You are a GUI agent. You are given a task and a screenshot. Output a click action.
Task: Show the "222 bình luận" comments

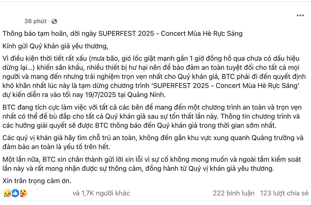click(x=234, y=193)
